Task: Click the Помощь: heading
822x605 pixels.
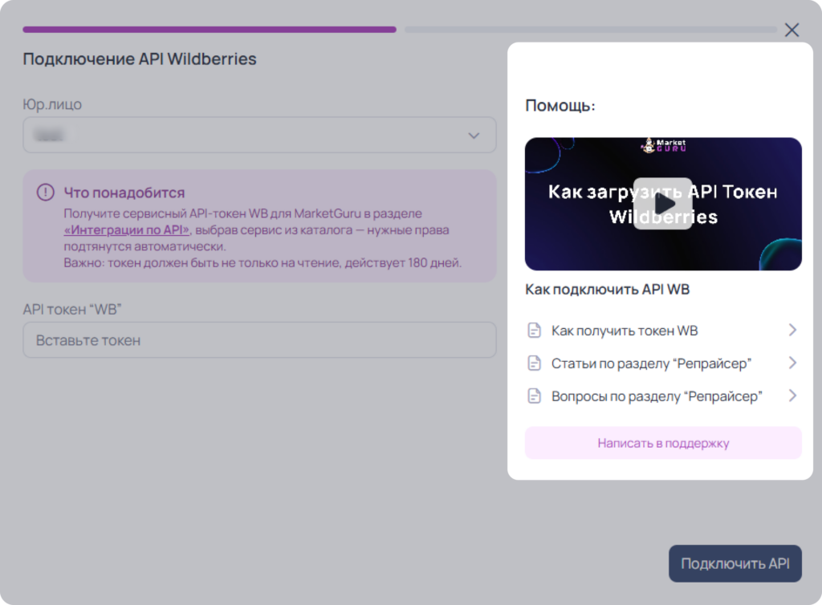Action: pyautogui.click(x=560, y=106)
